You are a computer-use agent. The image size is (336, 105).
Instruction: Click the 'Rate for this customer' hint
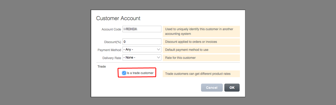pyautogui.click(x=180, y=58)
